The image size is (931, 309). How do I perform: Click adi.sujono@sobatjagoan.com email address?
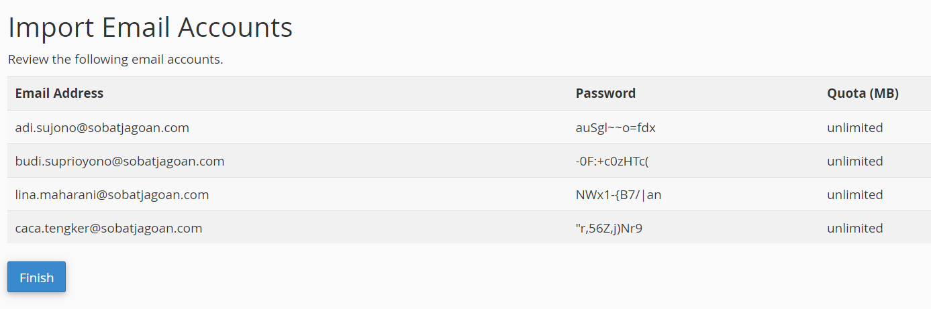(x=102, y=127)
